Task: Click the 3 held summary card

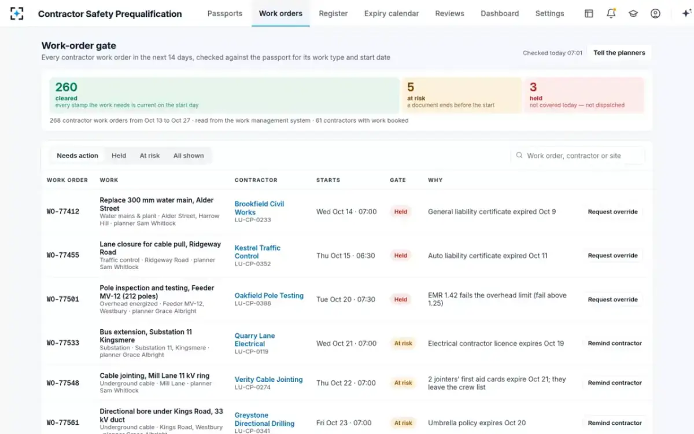Action: [584, 95]
